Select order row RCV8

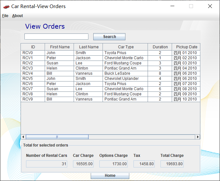[110, 94]
